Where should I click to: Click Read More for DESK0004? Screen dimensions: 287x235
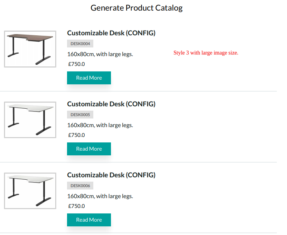[89, 78]
